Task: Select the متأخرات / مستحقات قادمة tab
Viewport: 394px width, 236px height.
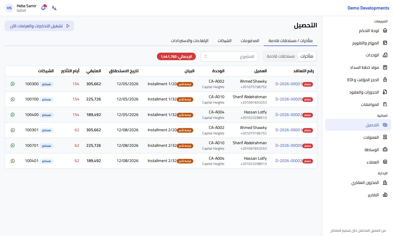Action: click(x=290, y=41)
